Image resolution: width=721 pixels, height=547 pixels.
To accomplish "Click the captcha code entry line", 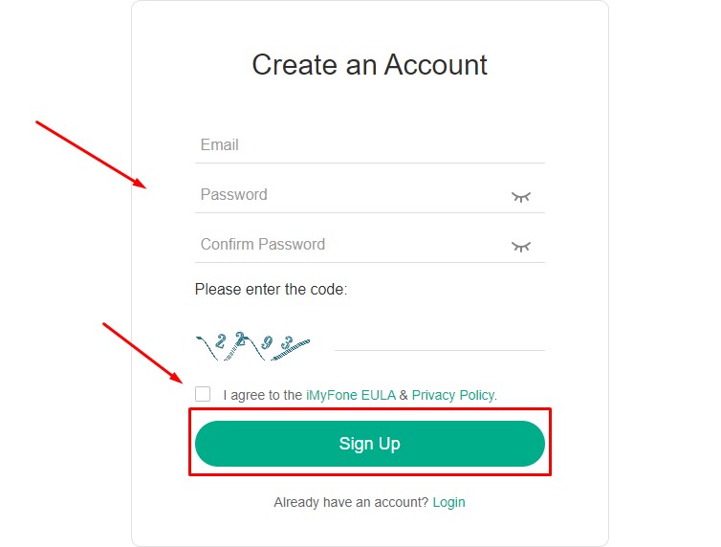I will pos(440,341).
